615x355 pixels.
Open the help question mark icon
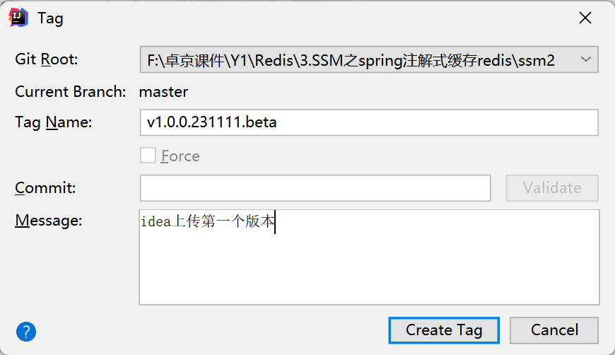click(x=26, y=331)
